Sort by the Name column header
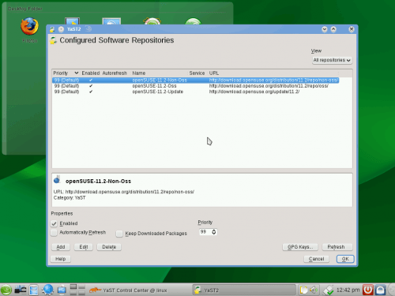395x296 pixels. [160, 73]
